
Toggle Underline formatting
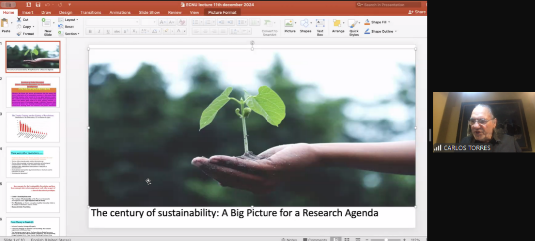point(108,32)
